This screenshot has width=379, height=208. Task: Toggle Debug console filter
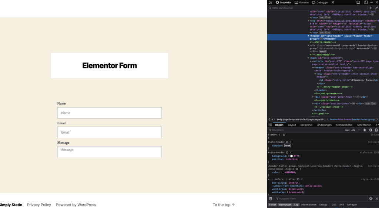[x=323, y=205]
